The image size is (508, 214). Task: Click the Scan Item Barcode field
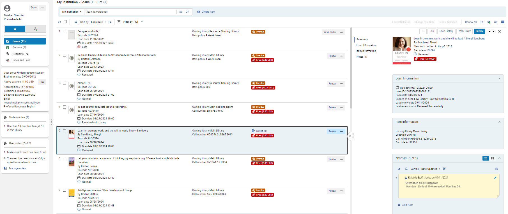[x=130, y=12]
